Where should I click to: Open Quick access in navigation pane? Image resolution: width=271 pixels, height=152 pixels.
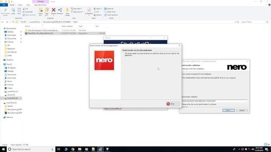[x=11, y=28]
